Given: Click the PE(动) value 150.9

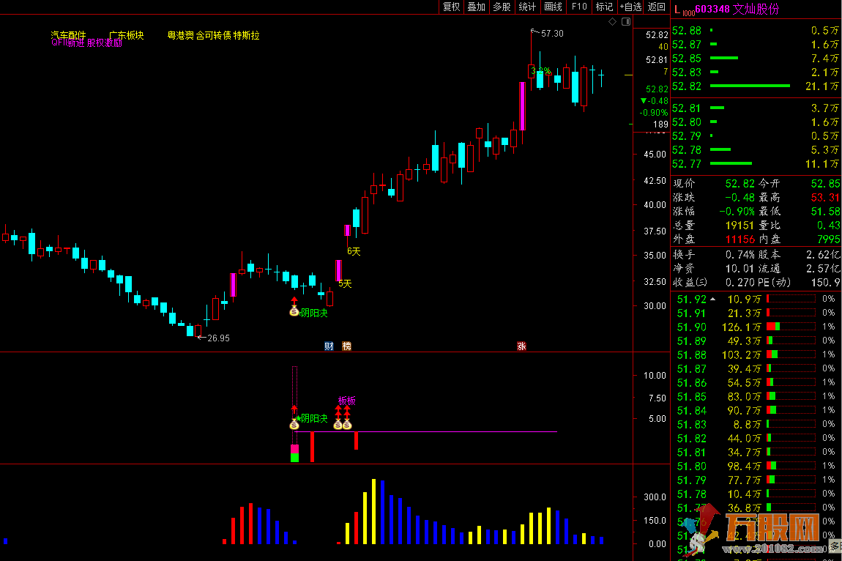Looking at the screenshot, I should tap(825, 283).
